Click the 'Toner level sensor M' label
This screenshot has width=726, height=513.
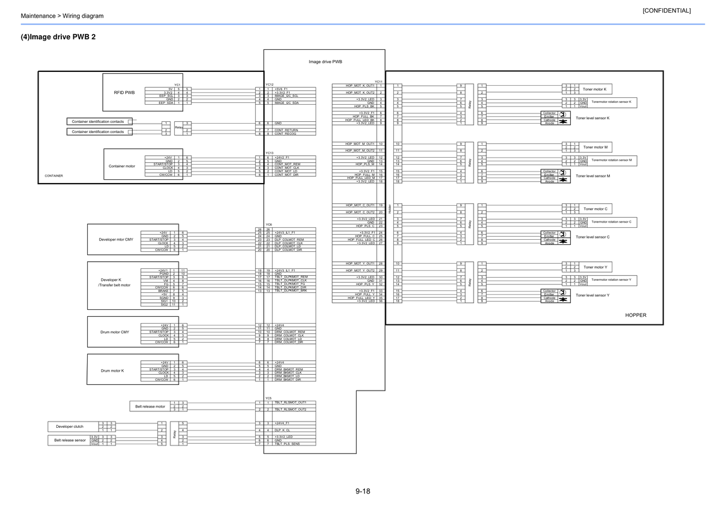tap(593, 176)
